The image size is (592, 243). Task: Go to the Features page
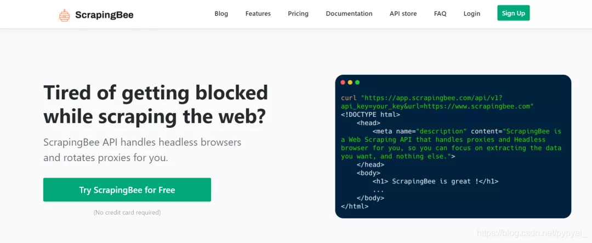pos(258,14)
